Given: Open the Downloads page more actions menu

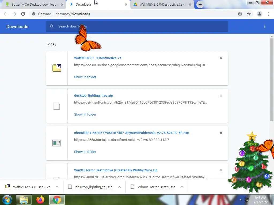Looking at the screenshot, I should [x=265, y=26].
